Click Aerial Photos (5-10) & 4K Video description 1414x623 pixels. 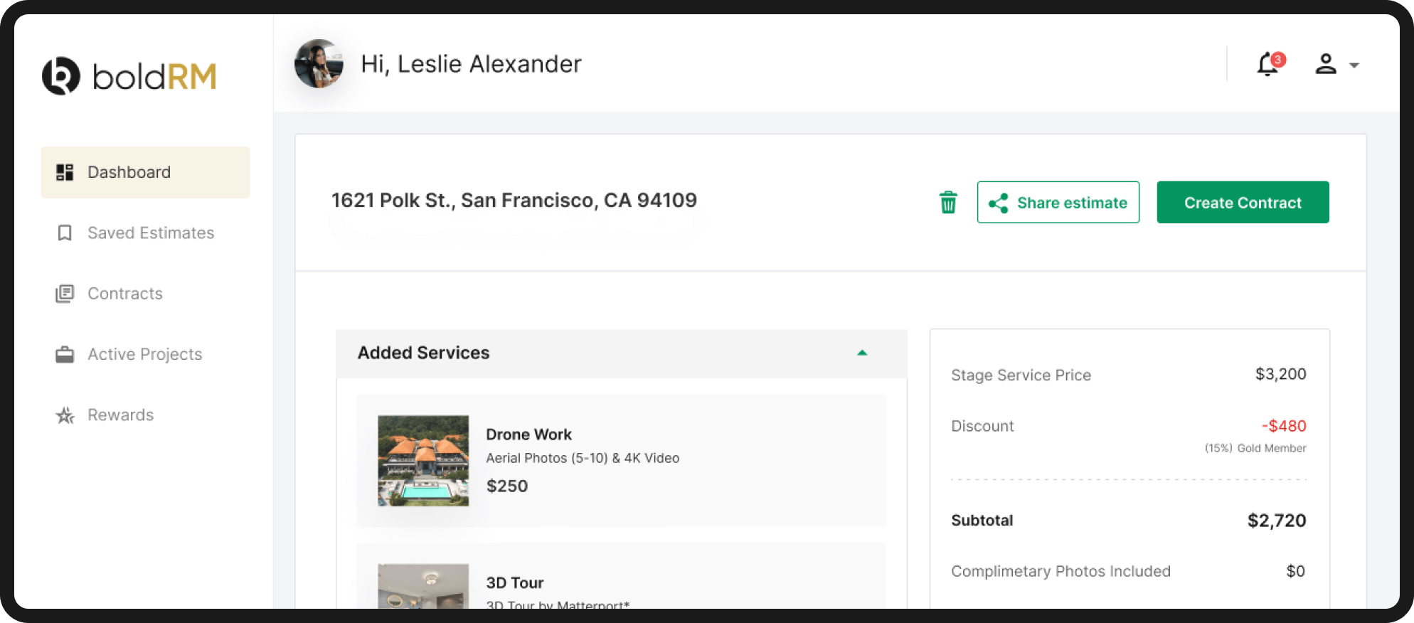(x=583, y=459)
